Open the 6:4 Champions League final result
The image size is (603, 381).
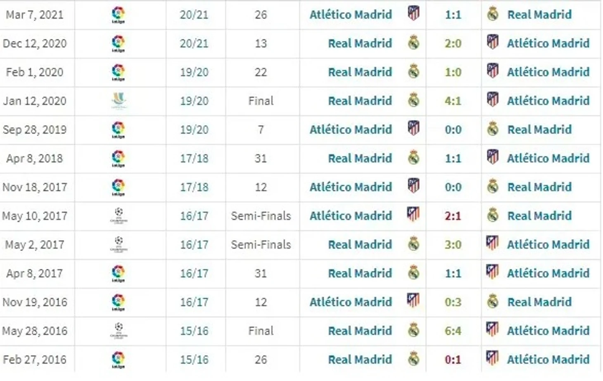[x=453, y=331]
